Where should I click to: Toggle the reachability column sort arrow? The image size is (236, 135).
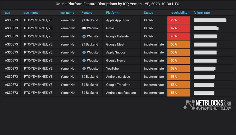pos(189,13)
